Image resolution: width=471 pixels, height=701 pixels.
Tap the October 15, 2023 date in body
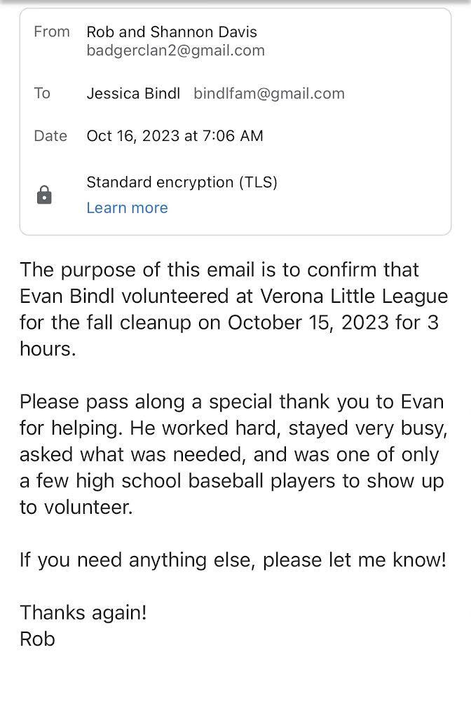[309, 322]
